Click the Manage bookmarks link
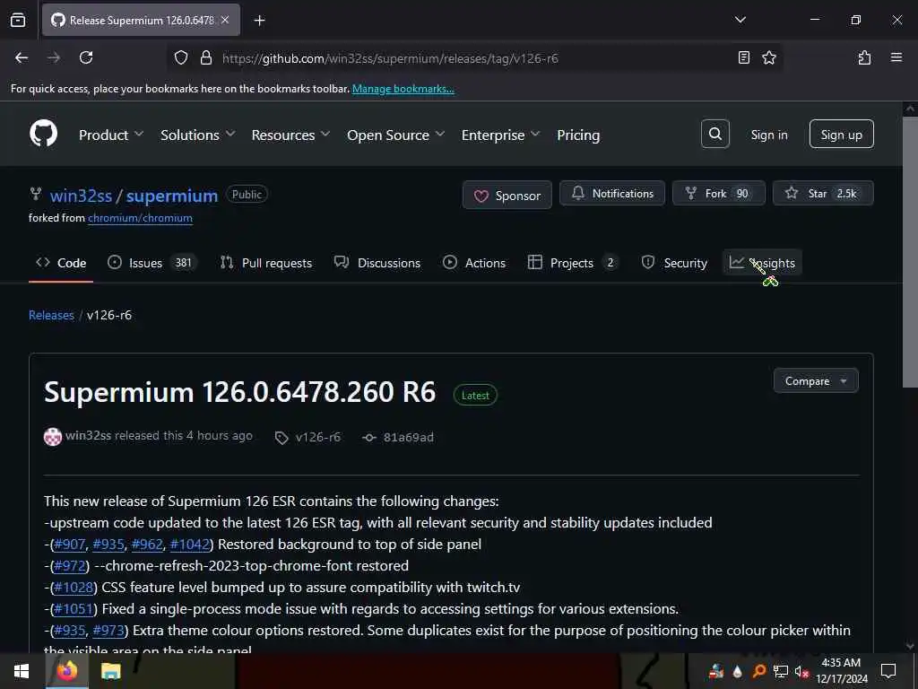The image size is (918, 689). coord(403,89)
